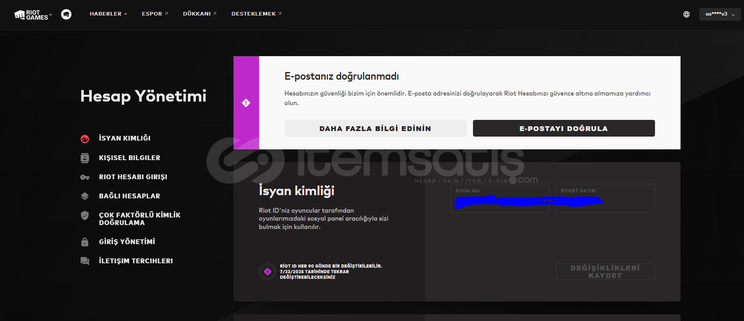Click the layers icon for Bağlı Hesaplar
744x321 pixels.
[85, 196]
